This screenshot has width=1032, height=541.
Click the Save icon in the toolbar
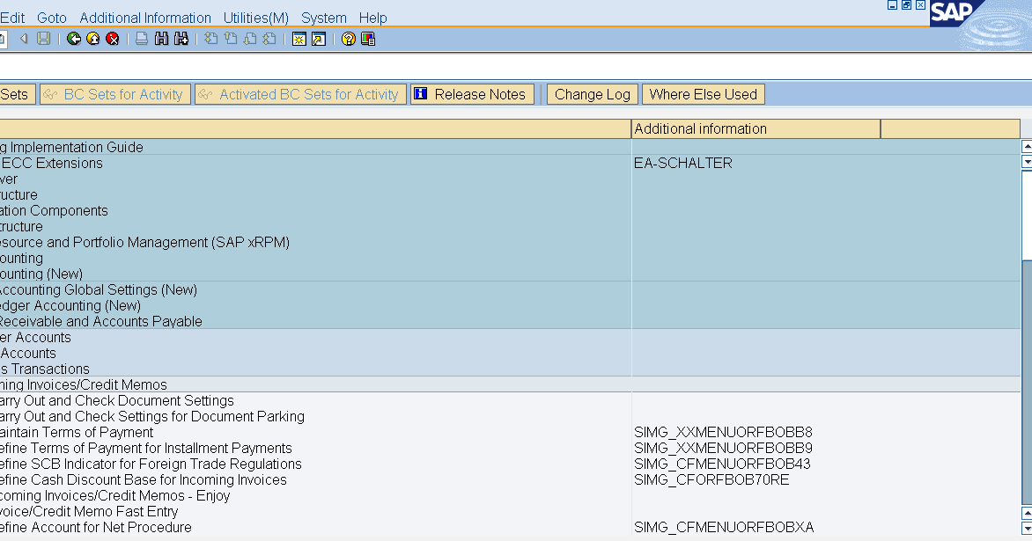(43, 39)
